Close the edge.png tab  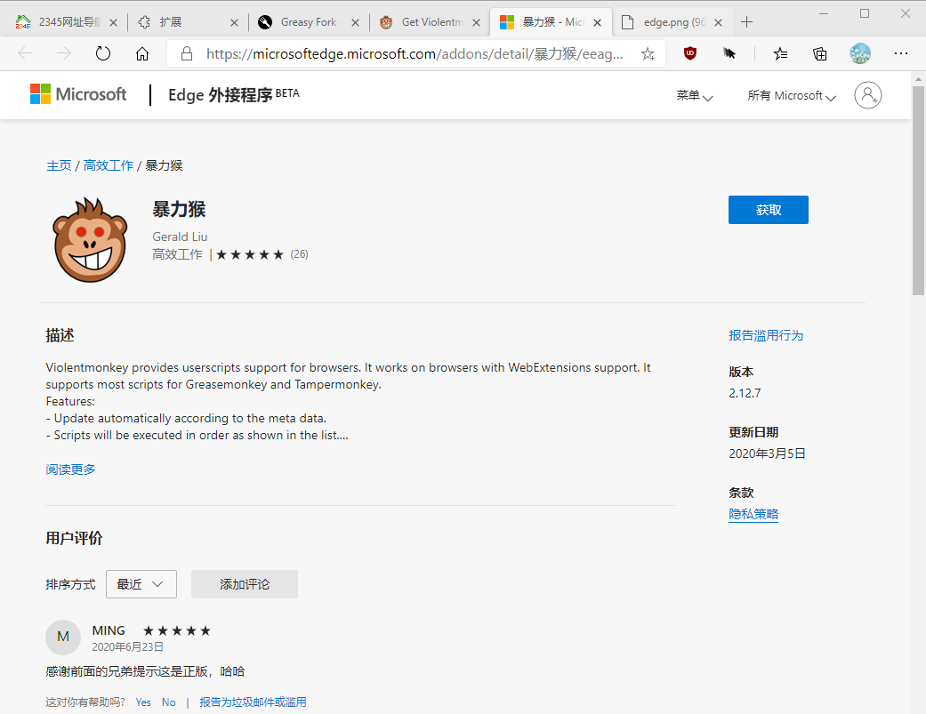(718, 22)
